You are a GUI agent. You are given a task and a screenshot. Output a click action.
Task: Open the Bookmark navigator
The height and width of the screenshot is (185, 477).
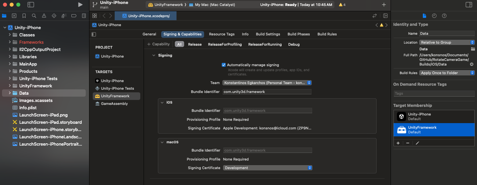pos(24,16)
